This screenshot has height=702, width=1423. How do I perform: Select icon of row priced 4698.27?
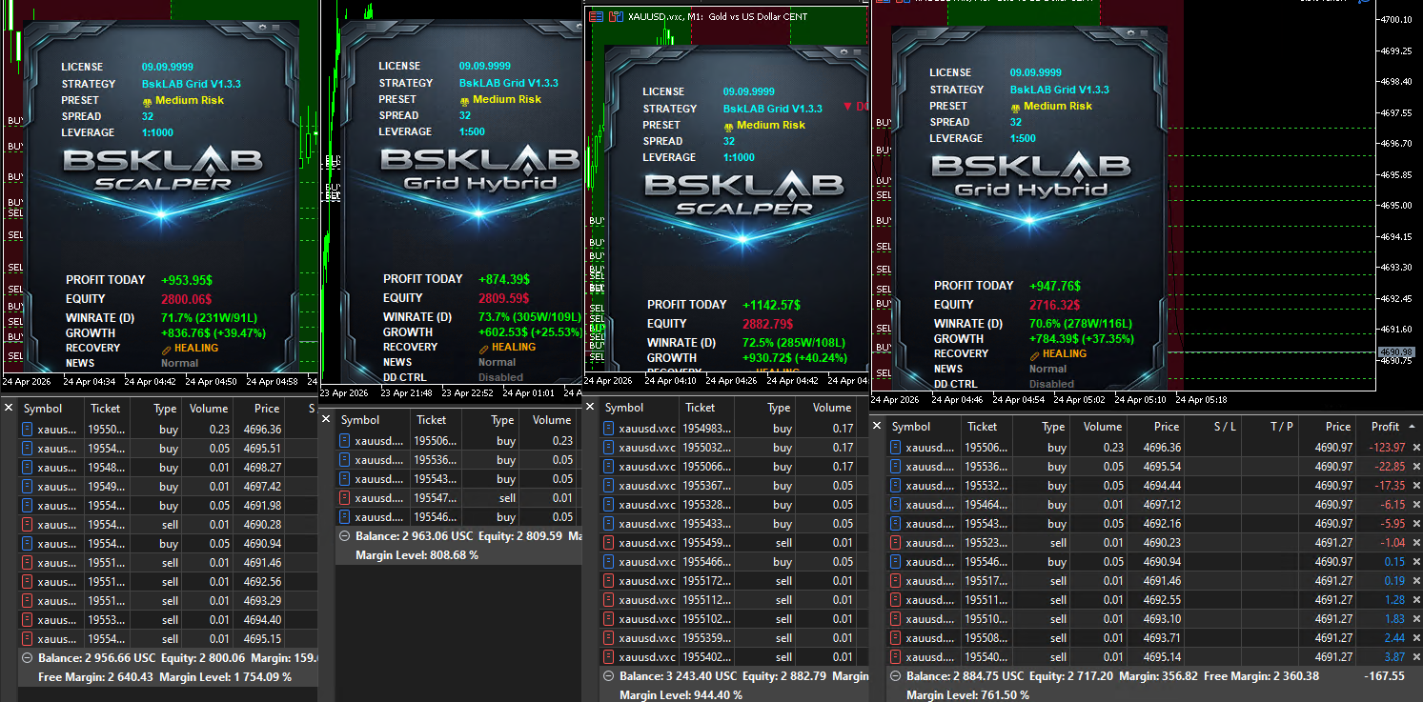coord(28,468)
